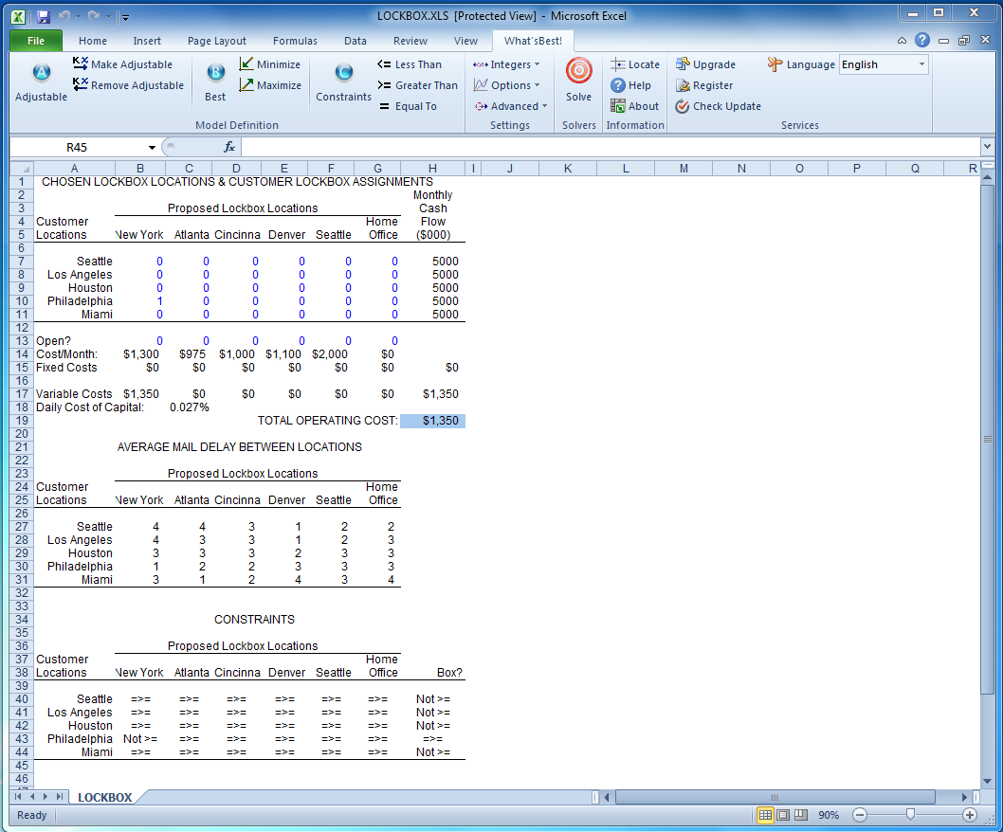Click the Name Box showing R45
This screenshot has width=1003, height=832.
click(77, 148)
